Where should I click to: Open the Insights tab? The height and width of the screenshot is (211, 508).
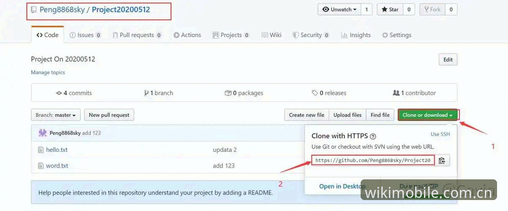point(356,35)
